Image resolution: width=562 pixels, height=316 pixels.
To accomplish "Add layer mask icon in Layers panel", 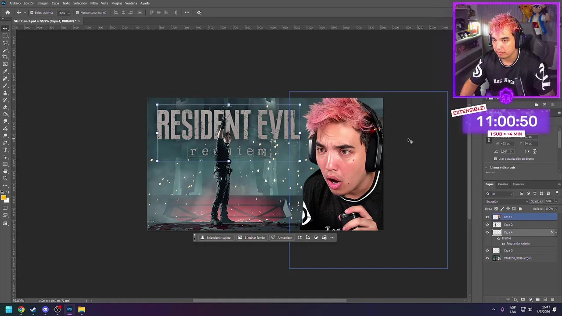I will (x=522, y=299).
